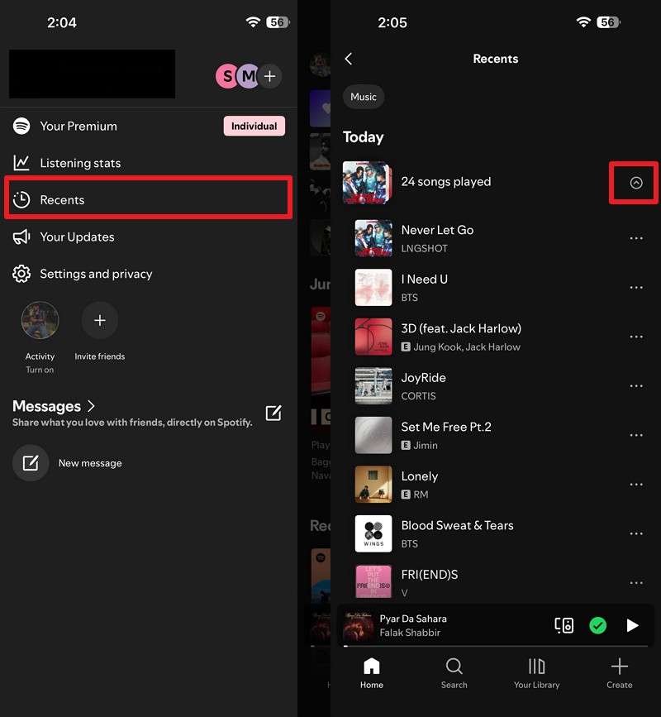Image resolution: width=661 pixels, height=717 pixels.
Task: Open the Recents menu entry
Action: tap(149, 200)
